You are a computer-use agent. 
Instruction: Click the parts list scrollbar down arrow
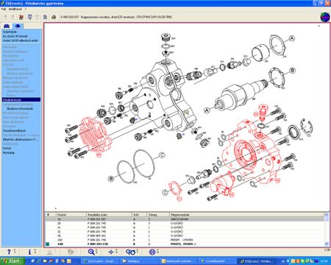pyautogui.click(x=327, y=244)
